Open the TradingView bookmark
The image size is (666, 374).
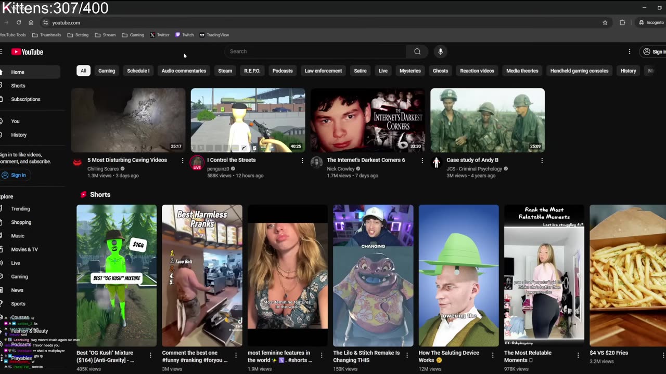(214, 35)
